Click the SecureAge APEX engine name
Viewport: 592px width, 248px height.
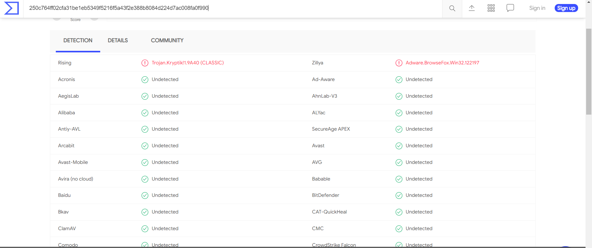pyautogui.click(x=331, y=129)
